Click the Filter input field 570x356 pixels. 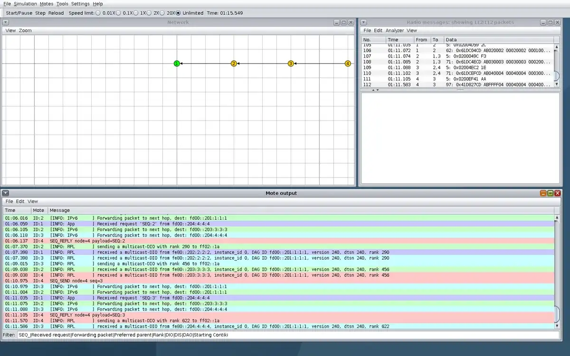point(288,335)
